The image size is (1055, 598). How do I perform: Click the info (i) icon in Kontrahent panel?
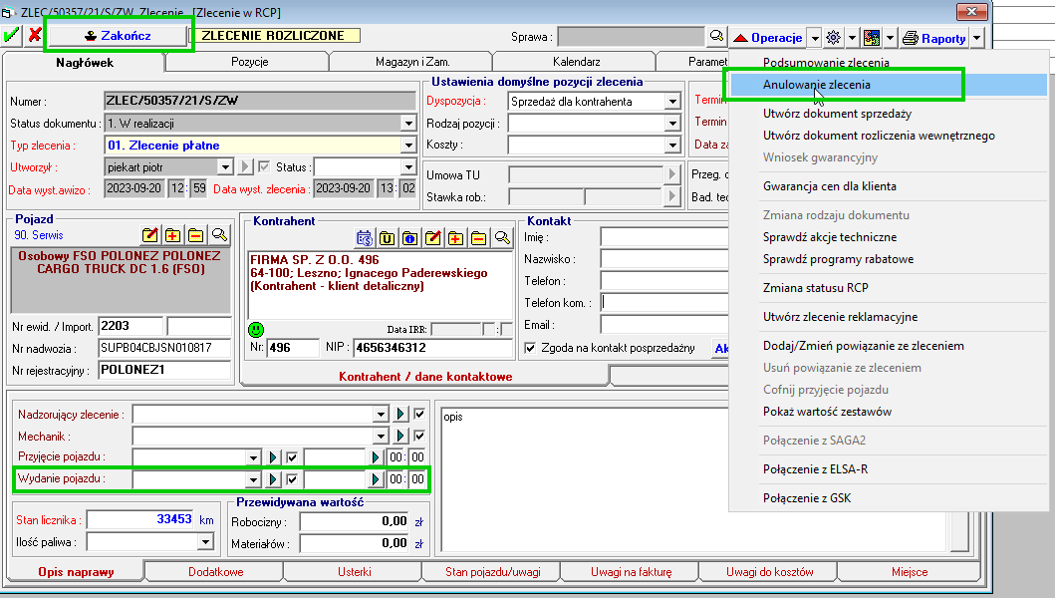coord(408,238)
